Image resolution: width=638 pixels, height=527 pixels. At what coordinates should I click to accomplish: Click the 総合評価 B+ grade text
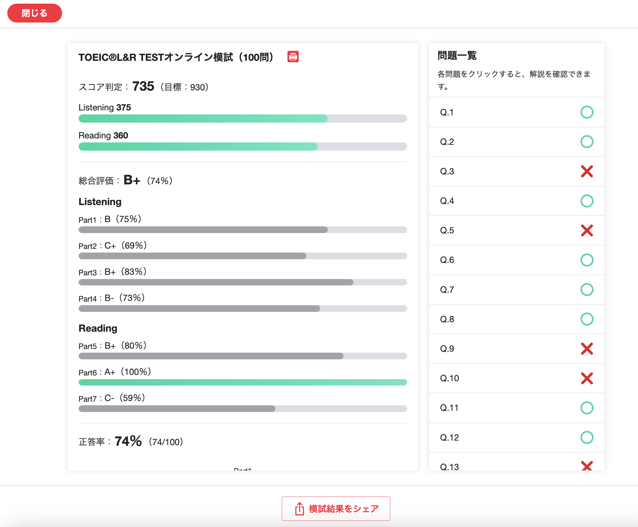point(132,180)
